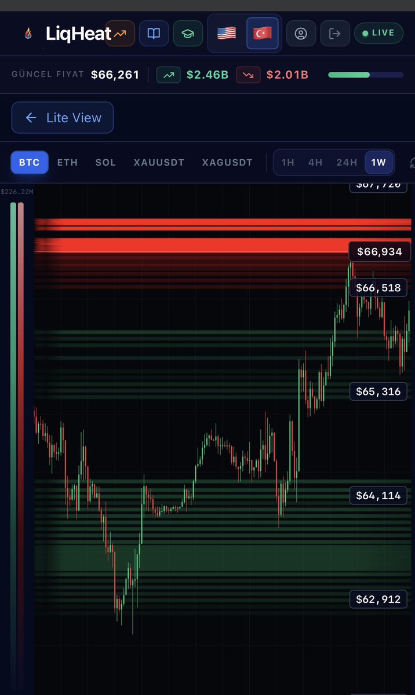The width and height of the screenshot is (415, 695).
Task: Click the $65,316 price label
Action: click(x=378, y=392)
